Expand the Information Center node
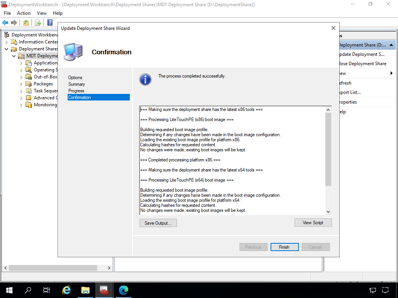The image size is (398, 298). pyautogui.click(x=7, y=42)
